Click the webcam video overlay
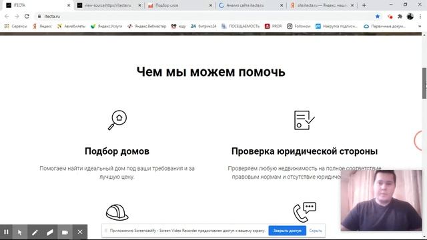Image resolution: width=427 pixels, height=240 pixels. pos(381,200)
